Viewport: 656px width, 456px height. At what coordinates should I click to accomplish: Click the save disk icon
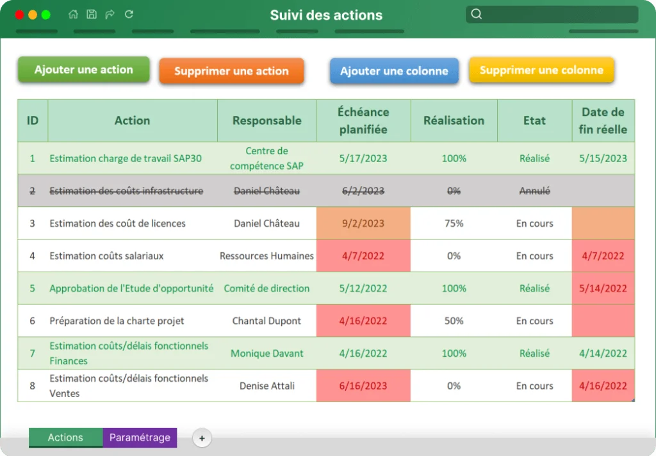(x=92, y=14)
